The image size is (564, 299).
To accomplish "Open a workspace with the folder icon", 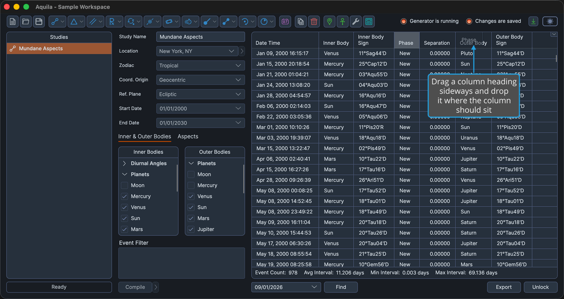I will pos(26,22).
